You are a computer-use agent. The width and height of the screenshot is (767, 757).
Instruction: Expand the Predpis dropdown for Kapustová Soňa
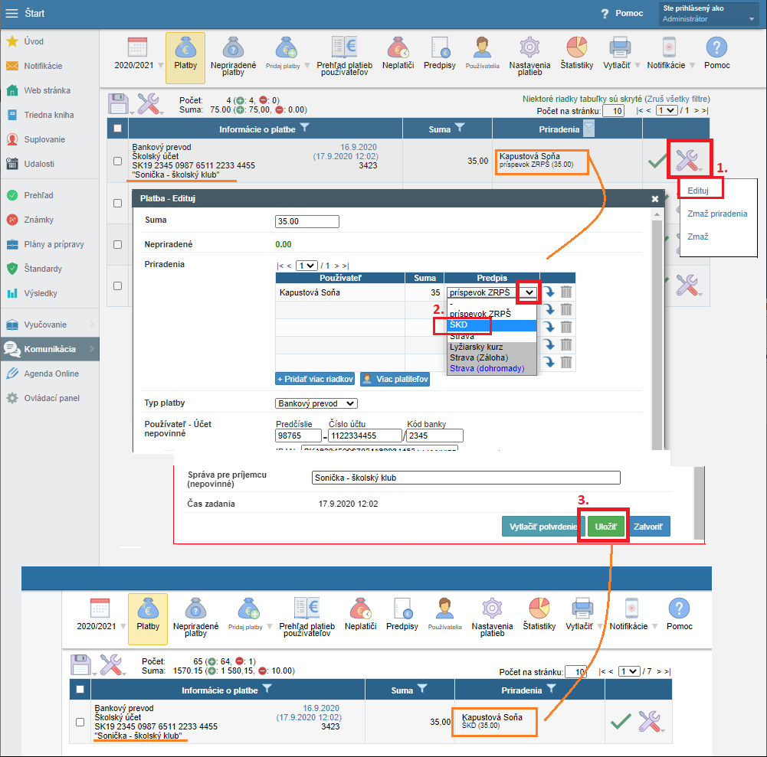pyautogui.click(x=529, y=292)
